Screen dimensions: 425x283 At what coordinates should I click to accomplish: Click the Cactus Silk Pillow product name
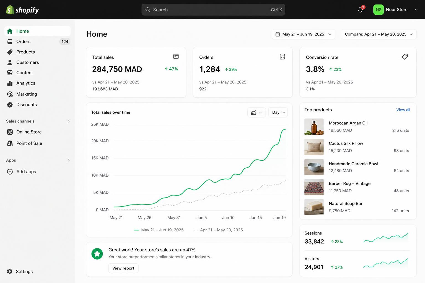coord(346,143)
